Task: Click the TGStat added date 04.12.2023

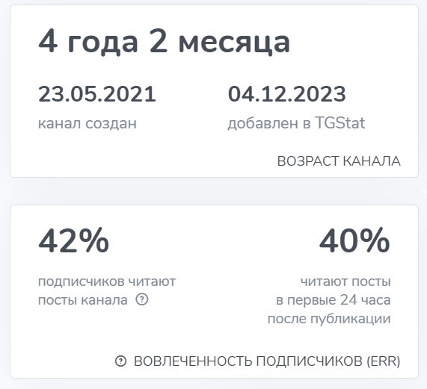Action: pyautogui.click(x=286, y=94)
